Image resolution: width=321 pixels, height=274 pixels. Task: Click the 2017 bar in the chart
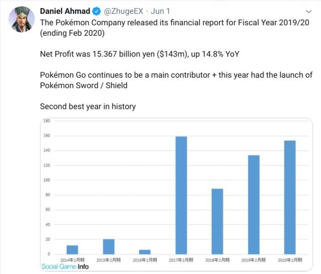pos(181,195)
